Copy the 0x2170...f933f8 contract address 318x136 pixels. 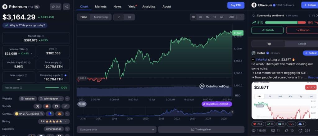[41, 114]
